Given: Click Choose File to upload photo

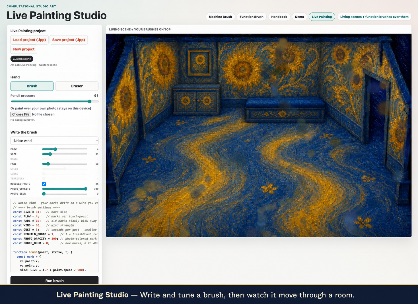Looking at the screenshot, I should tap(21, 114).
